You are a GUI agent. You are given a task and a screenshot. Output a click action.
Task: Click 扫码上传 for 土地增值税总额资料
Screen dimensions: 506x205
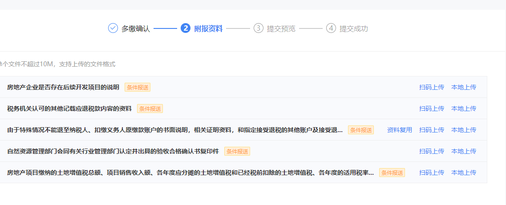[431, 173]
